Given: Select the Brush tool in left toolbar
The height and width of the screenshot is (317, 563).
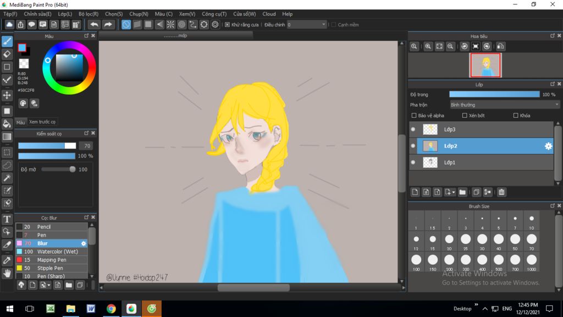Looking at the screenshot, I should click(x=7, y=41).
